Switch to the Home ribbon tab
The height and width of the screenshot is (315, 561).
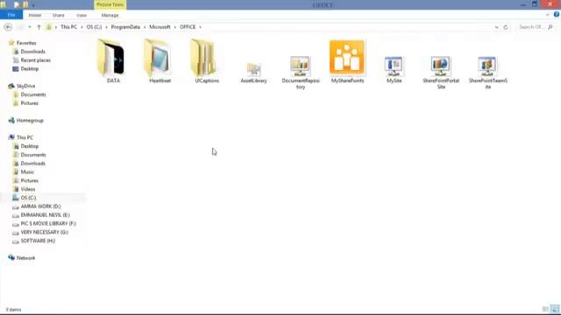pyautogui.click(x=35, y=16)
